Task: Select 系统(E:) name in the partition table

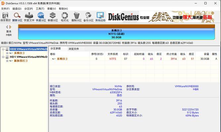Action: 62,59
